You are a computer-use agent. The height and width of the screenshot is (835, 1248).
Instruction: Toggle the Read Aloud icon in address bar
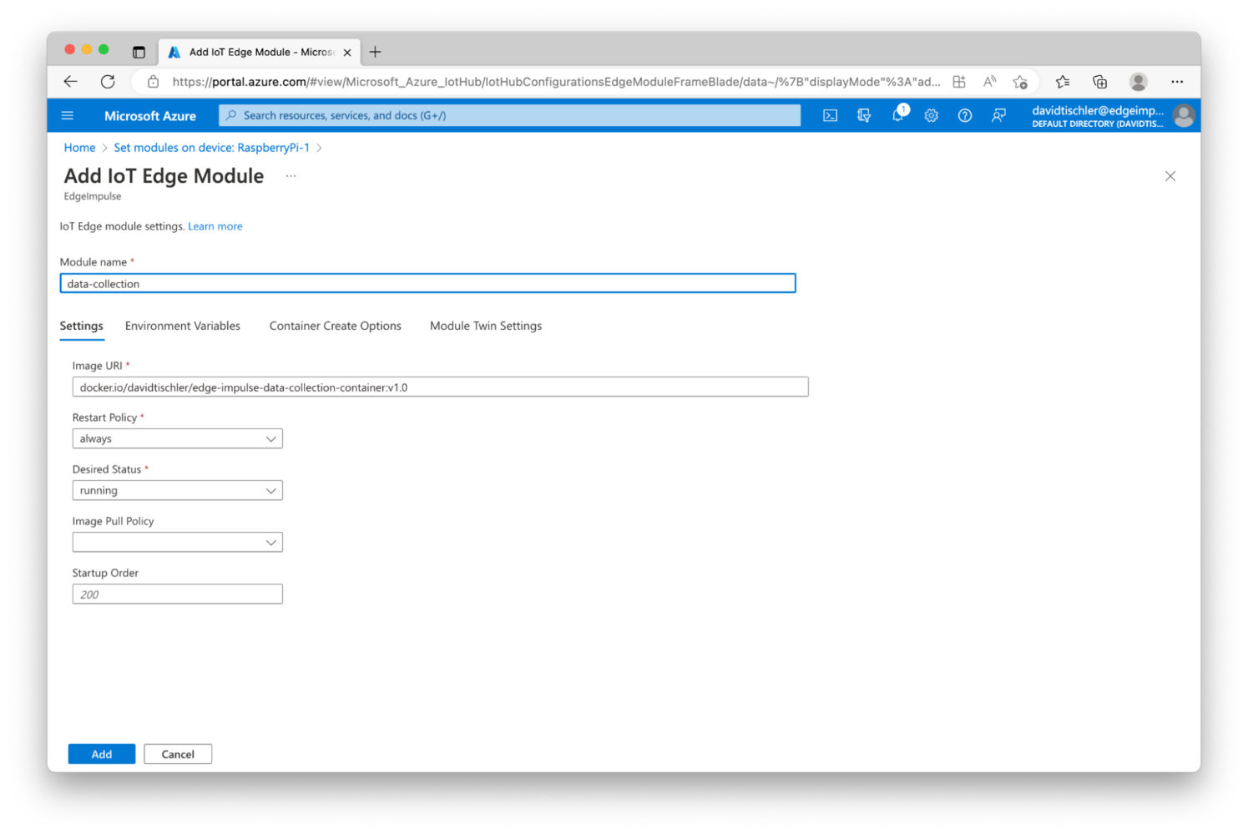point(989,81)
